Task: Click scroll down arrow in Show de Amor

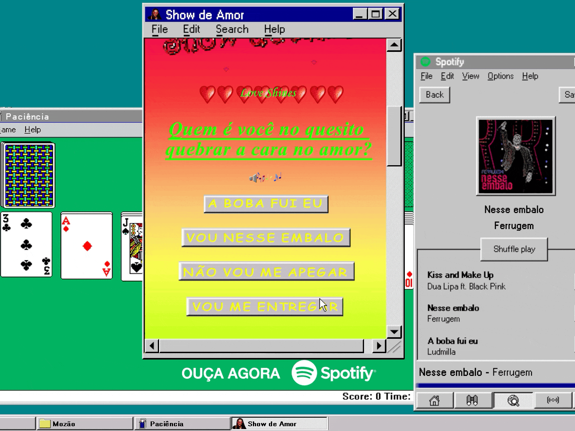Action: tap(394, 332)
